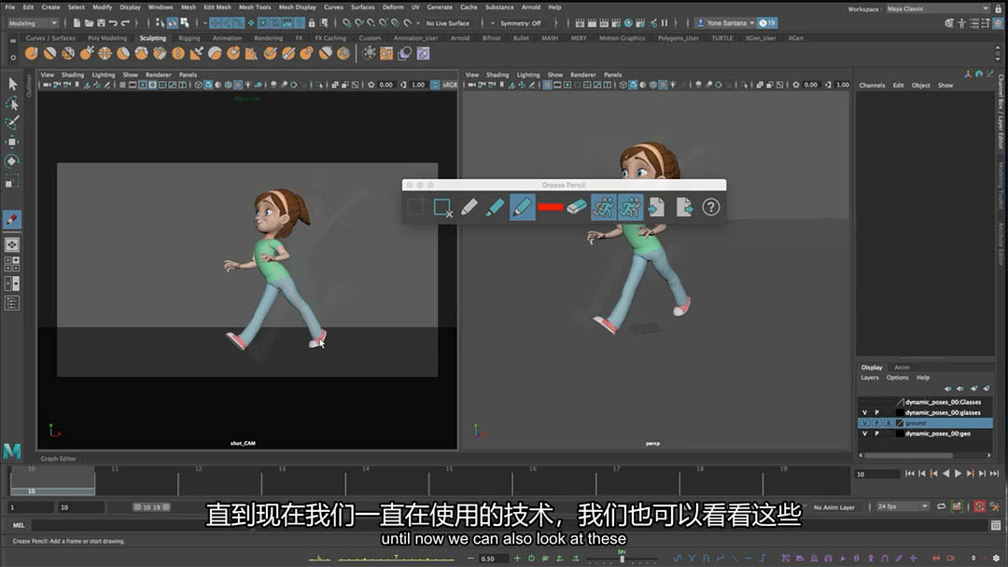Switch to the Anim layer editor tab

click(x=902, y=367)
